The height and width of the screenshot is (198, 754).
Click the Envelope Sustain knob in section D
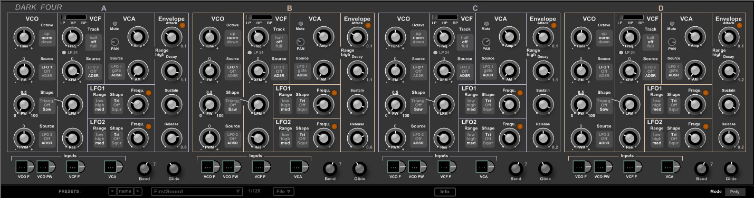(729, 104)
